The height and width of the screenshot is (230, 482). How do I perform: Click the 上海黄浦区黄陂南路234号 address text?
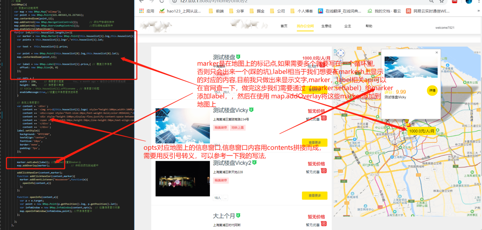[231, 119]
